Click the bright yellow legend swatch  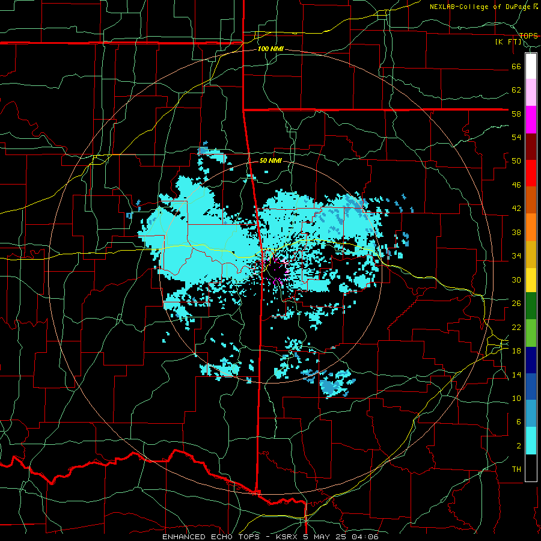pos(531,280)
